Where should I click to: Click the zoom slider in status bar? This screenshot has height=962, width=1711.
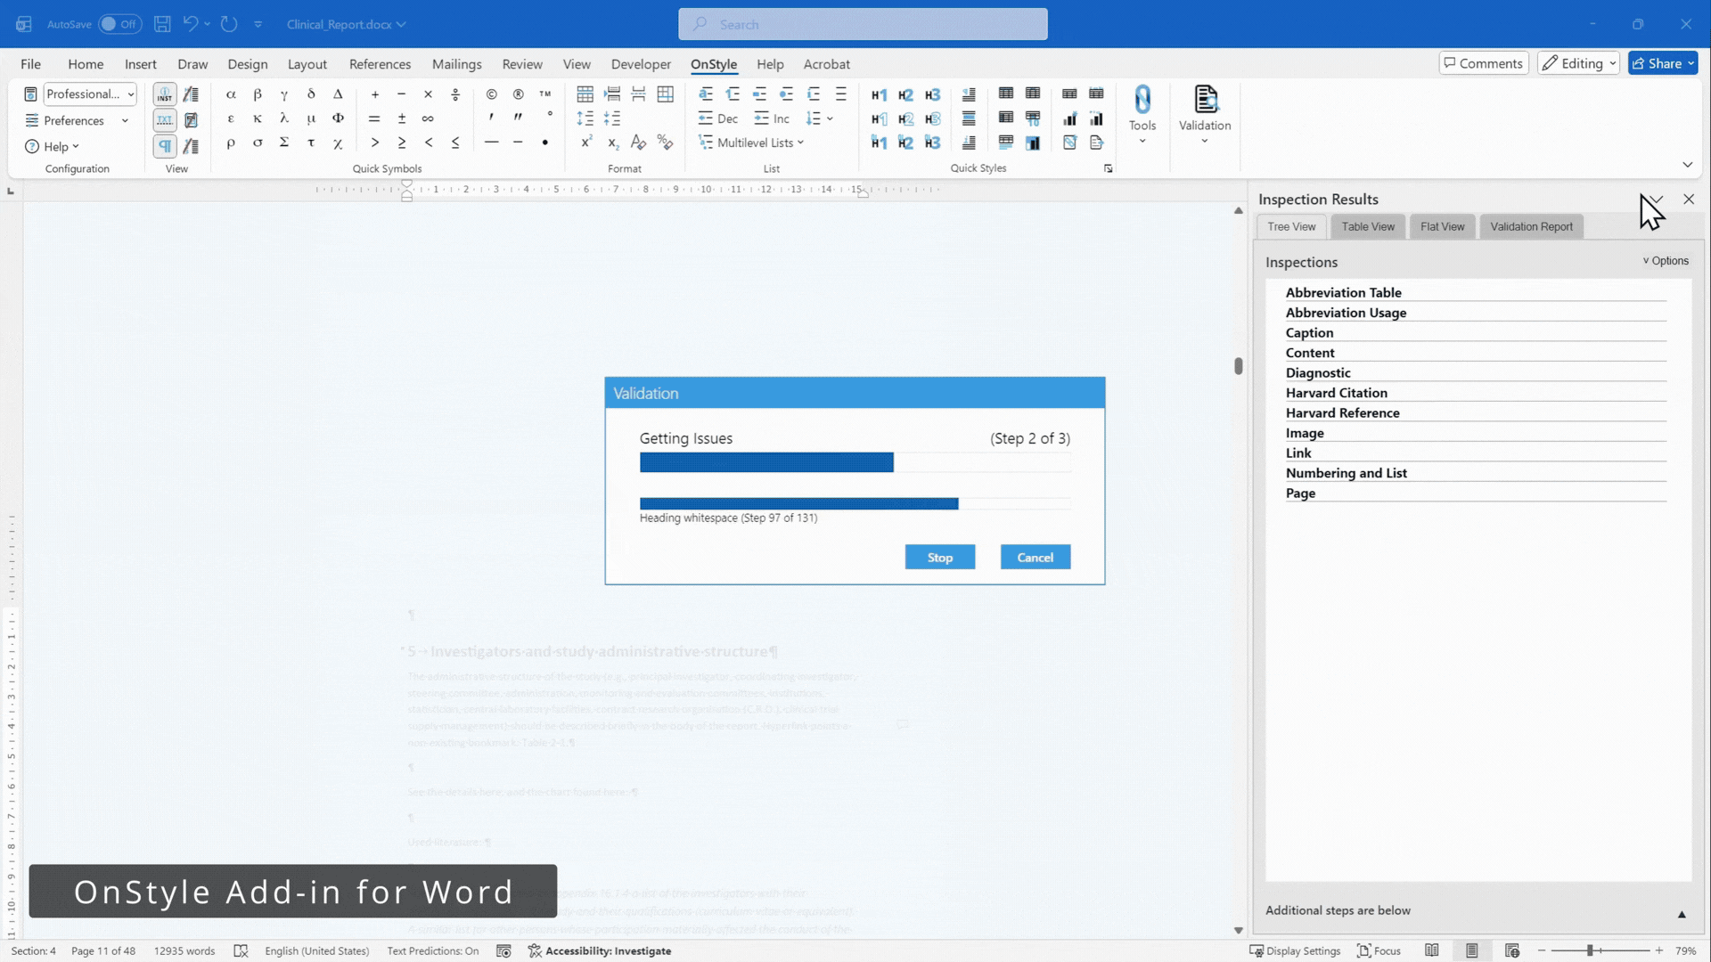pos(1600,951)
